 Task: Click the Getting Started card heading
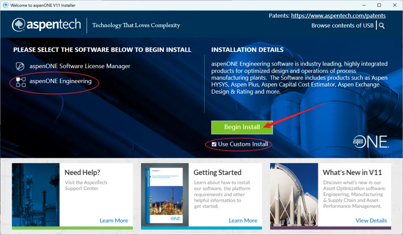[x=218, y=172]
